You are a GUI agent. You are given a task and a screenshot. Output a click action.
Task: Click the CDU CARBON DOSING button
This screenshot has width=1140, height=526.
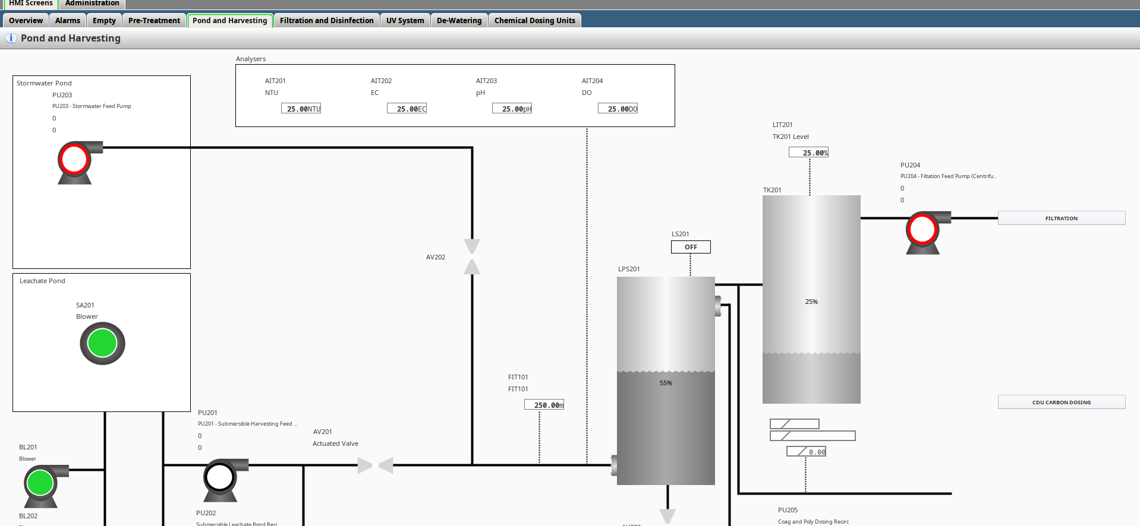tap(1062, 402)
